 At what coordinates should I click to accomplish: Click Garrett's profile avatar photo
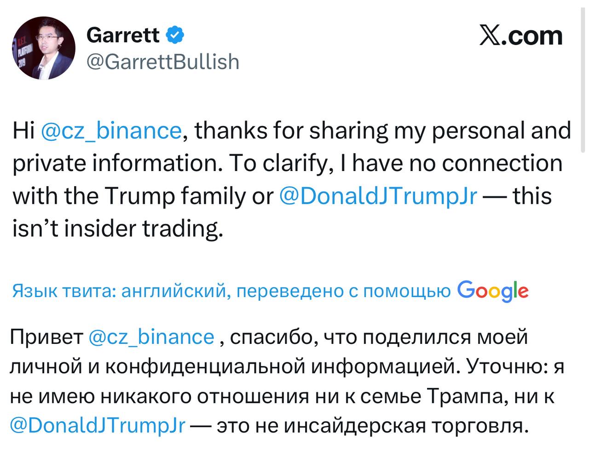point(44,48)
